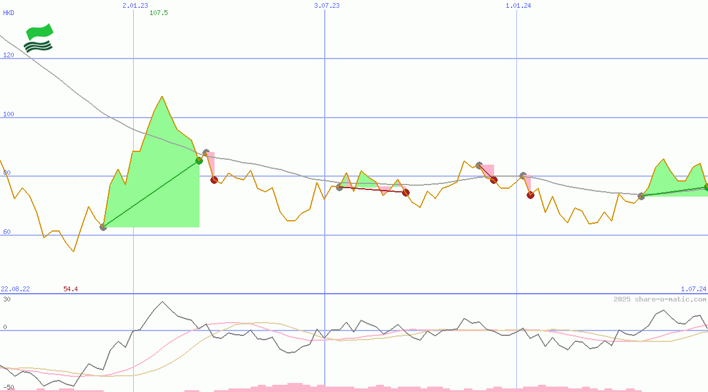Viewport: 708px width, 392px height.
Task: Click red exit marker just left of 1.01.24 line
Action: pos(494,180)
